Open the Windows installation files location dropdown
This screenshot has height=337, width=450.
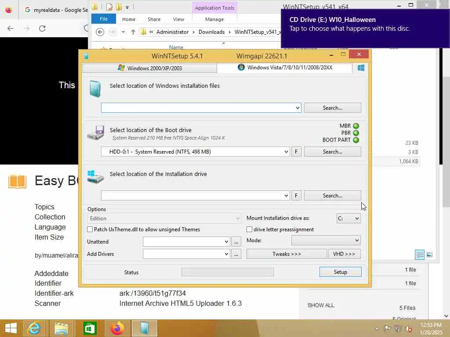(298, 108)
